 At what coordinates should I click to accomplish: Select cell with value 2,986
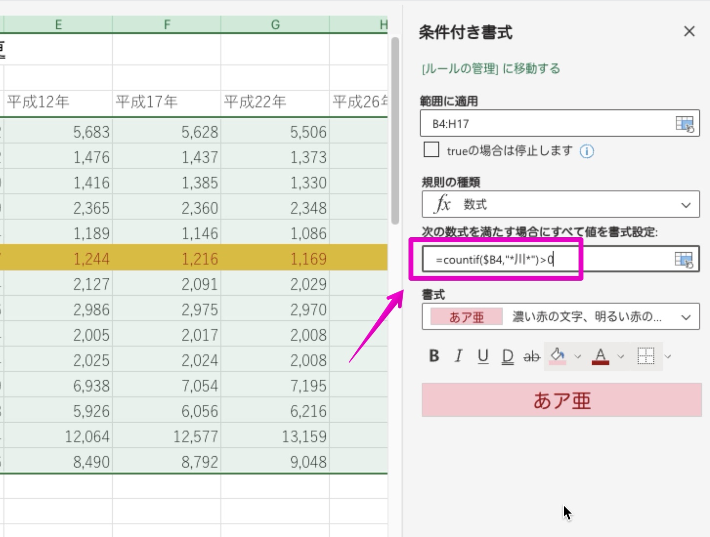[x=58, y=309]
